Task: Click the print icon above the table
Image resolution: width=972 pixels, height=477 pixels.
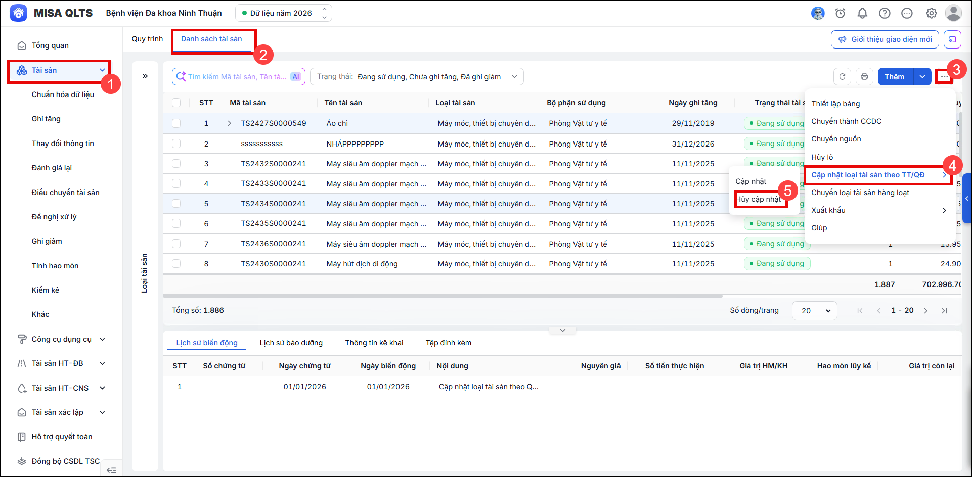Action: pos(864,77)
